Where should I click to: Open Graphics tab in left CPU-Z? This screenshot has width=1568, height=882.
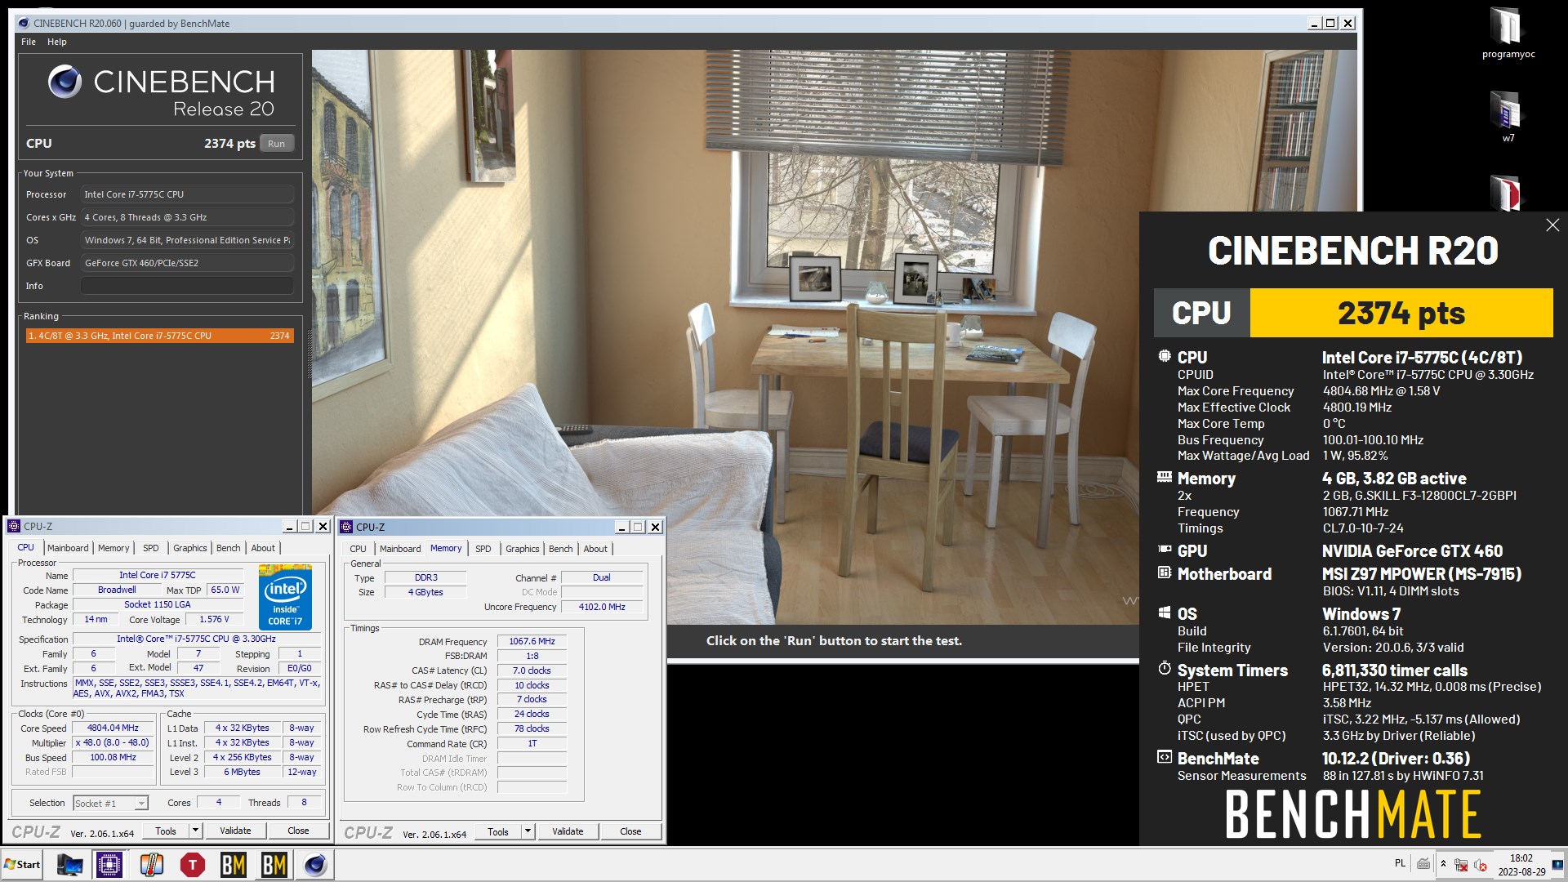click(189, 548)
